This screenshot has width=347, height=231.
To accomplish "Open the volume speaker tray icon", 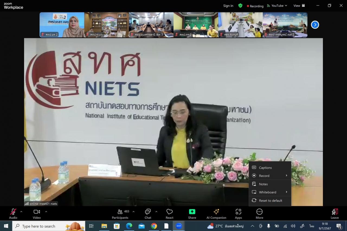I will 293,226.
